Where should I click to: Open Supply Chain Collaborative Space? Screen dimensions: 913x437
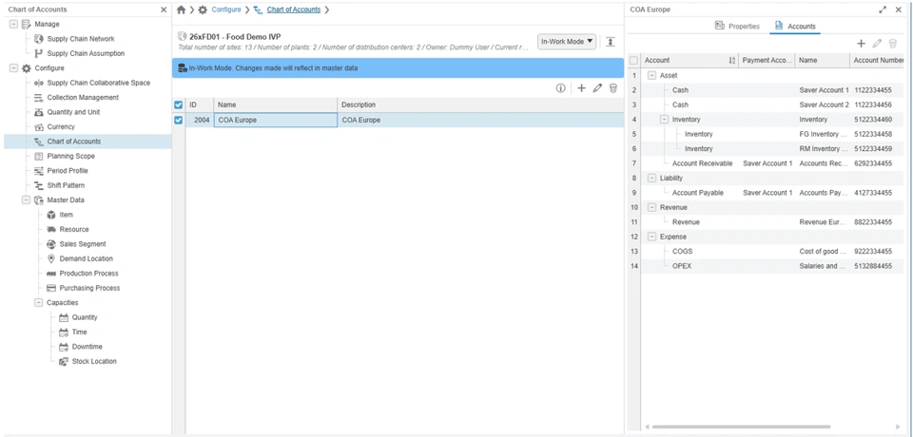click(x=98, y=84)
